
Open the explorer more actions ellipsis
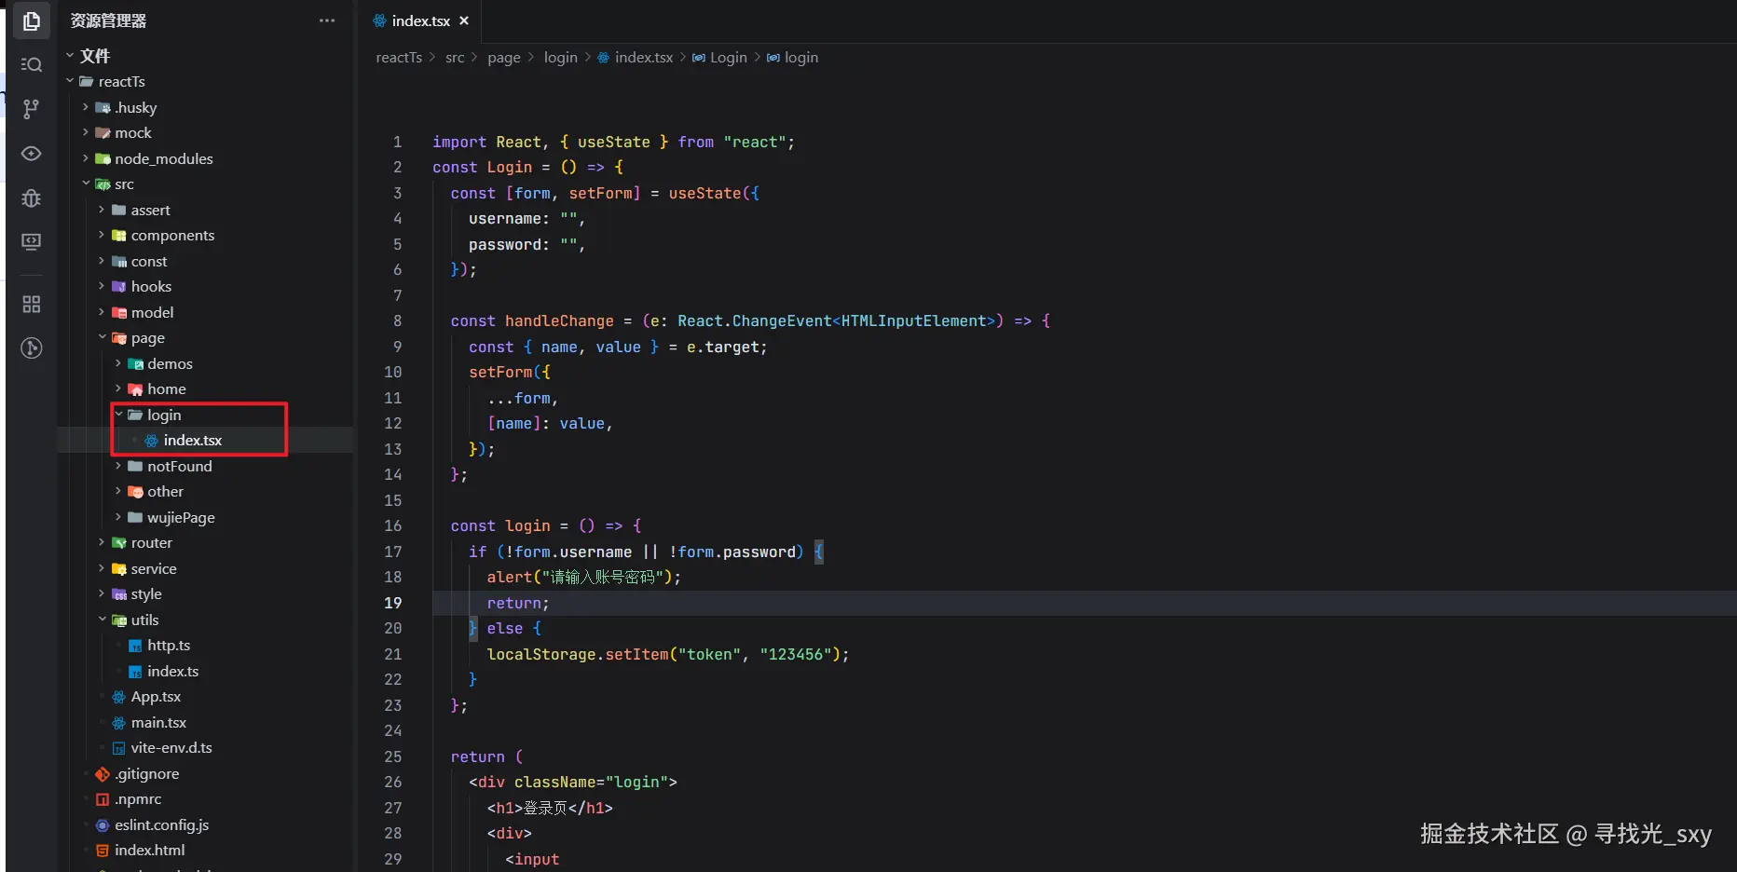tap(326, 20)
